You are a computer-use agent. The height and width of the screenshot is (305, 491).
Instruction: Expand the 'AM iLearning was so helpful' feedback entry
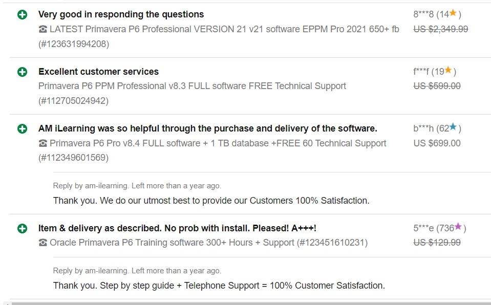[x=21, y=128]
